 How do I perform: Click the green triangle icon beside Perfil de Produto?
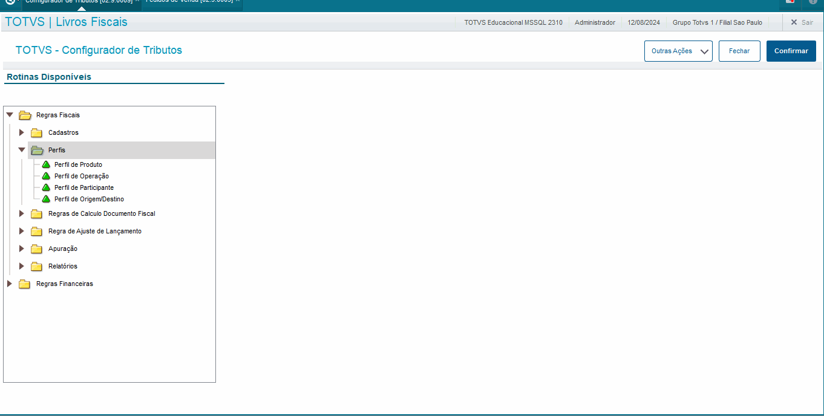pyautogui.click(x=46, y=164)
